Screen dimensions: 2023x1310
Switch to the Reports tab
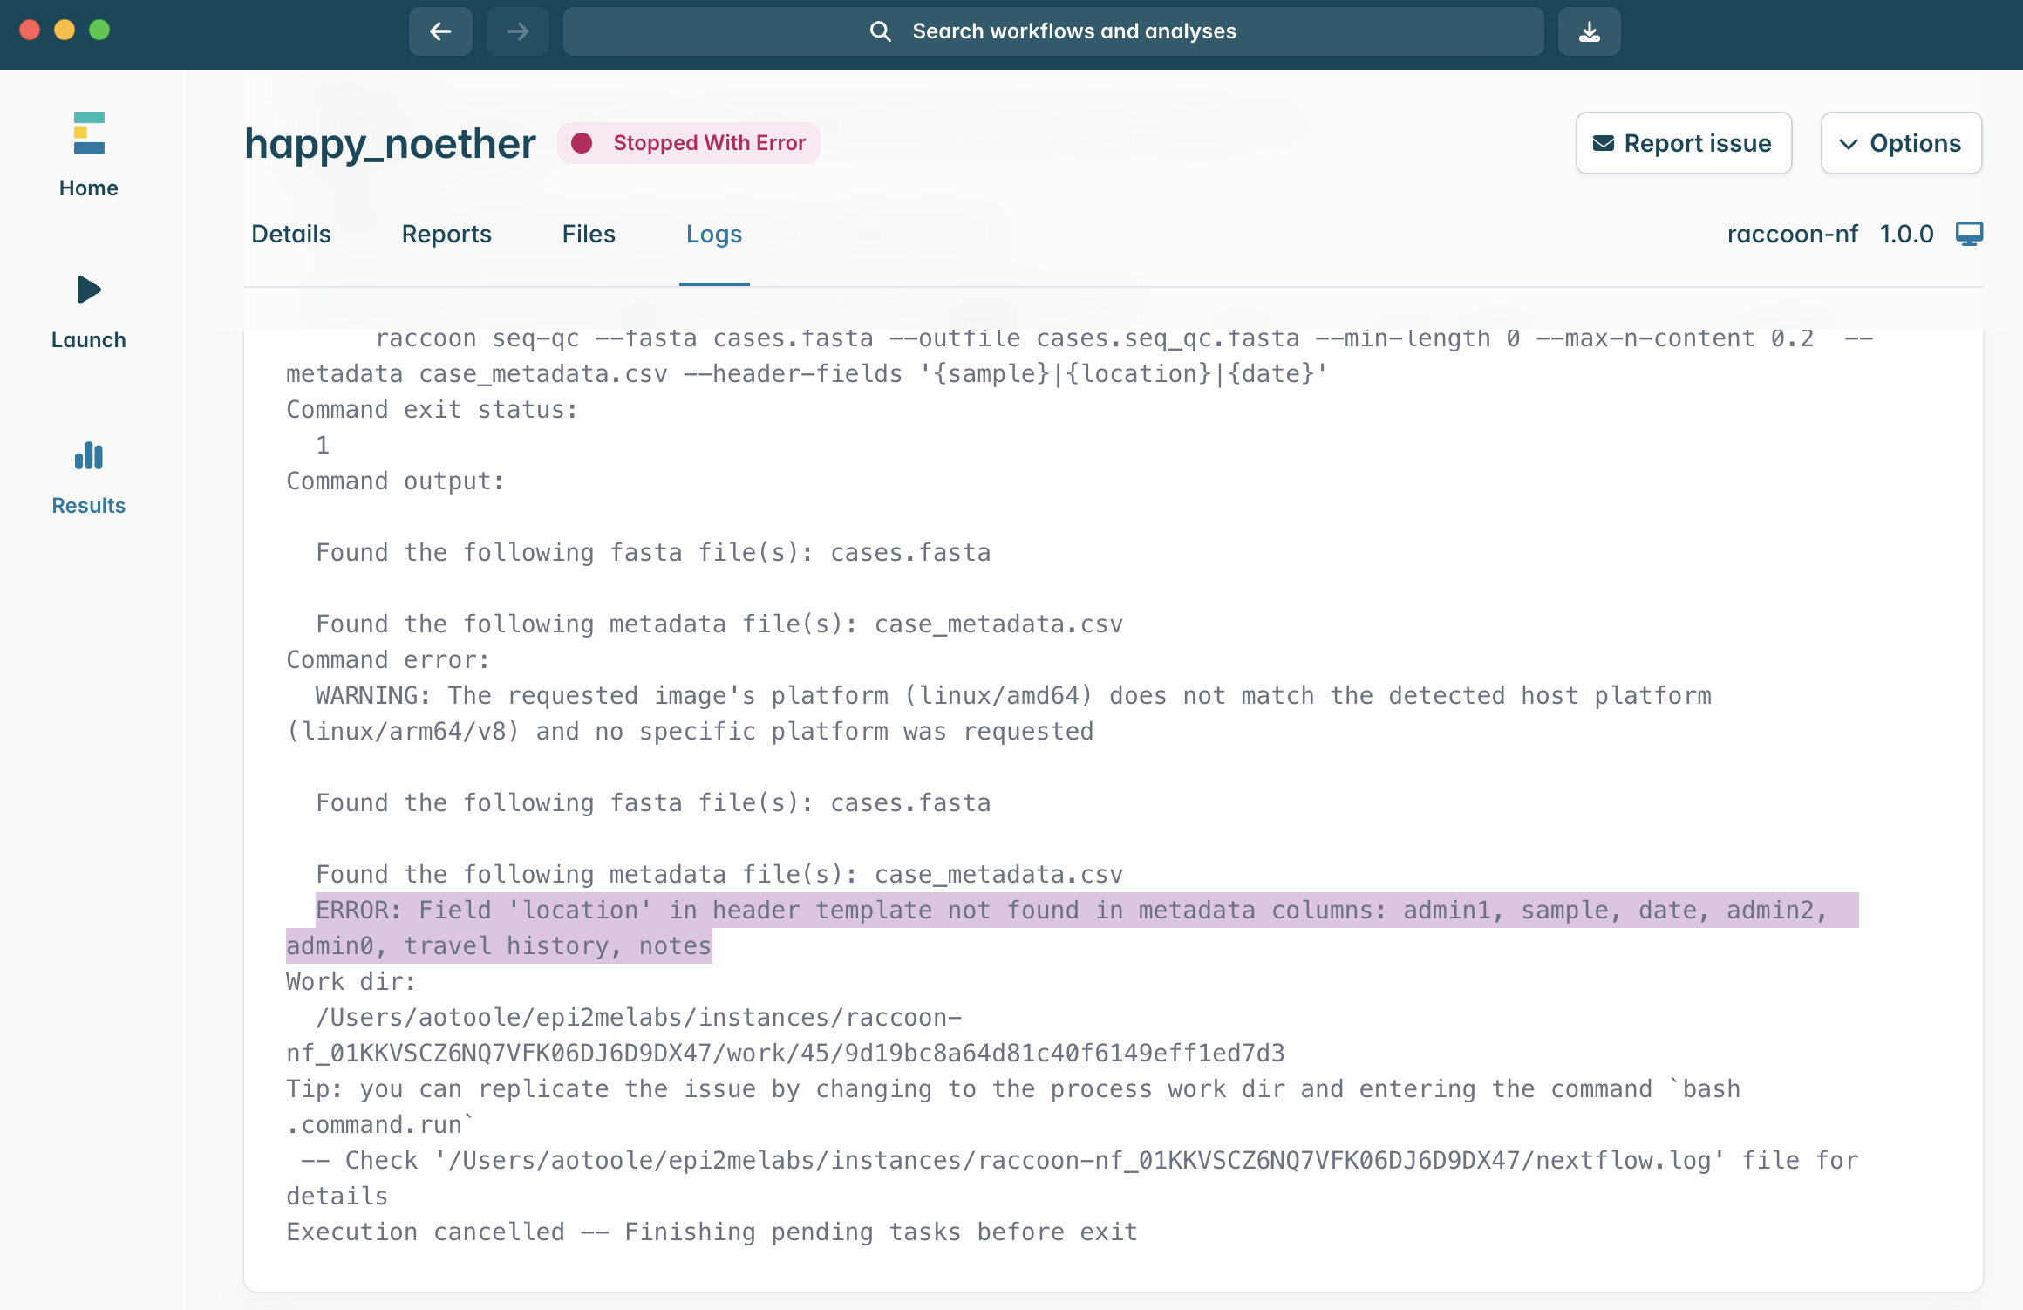446,234
